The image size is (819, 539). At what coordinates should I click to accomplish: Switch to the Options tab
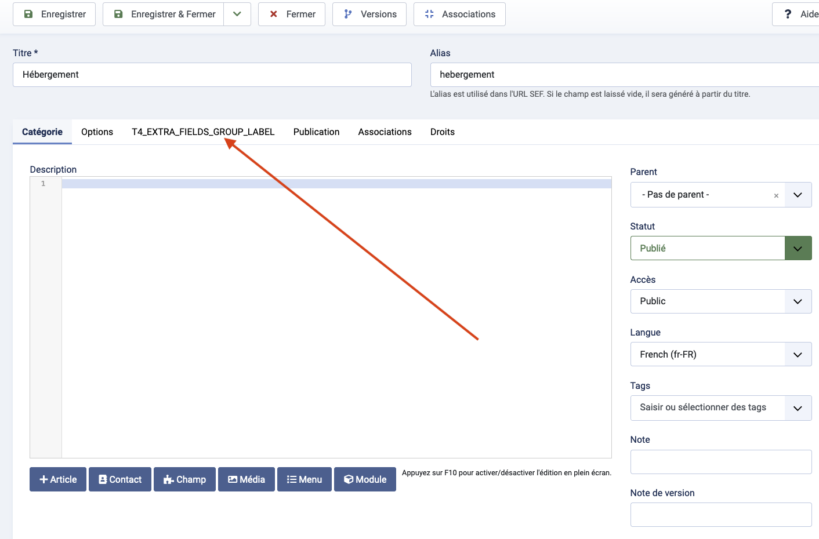(97, 132)
